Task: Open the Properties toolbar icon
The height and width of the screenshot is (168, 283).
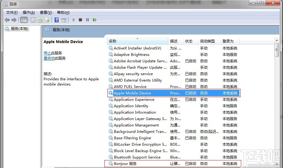Action: (33, 20)
